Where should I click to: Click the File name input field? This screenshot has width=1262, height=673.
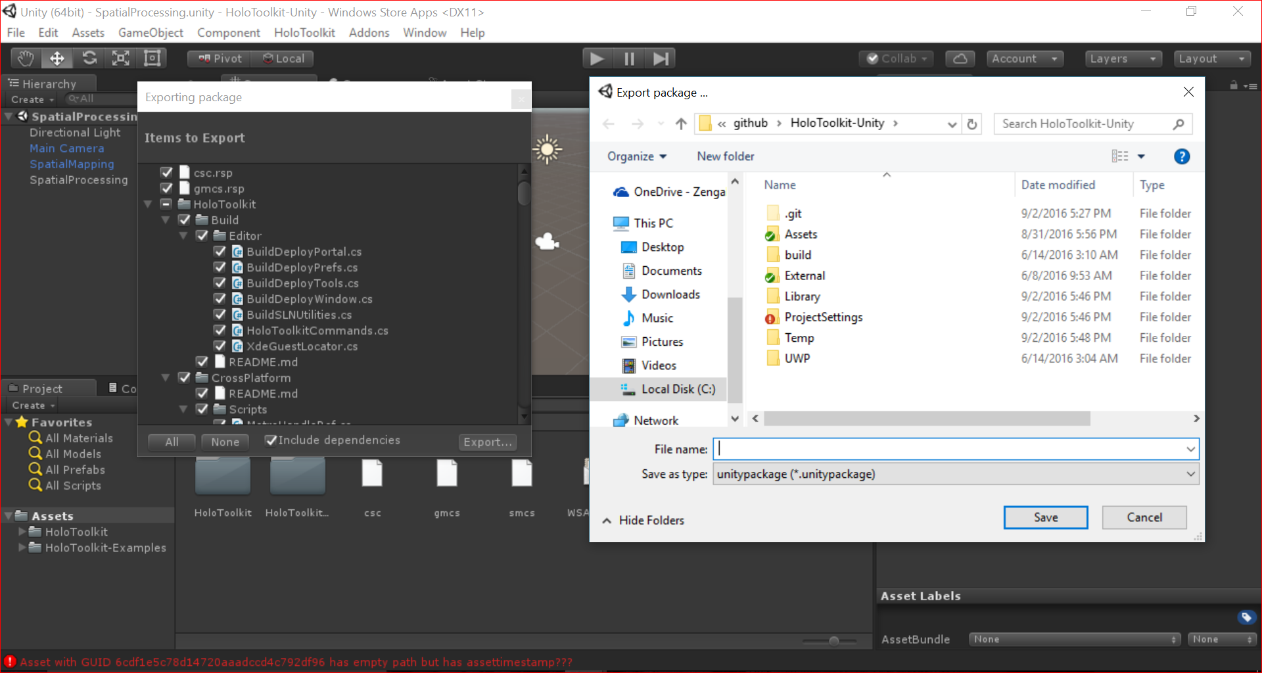[x=956, y=449]
